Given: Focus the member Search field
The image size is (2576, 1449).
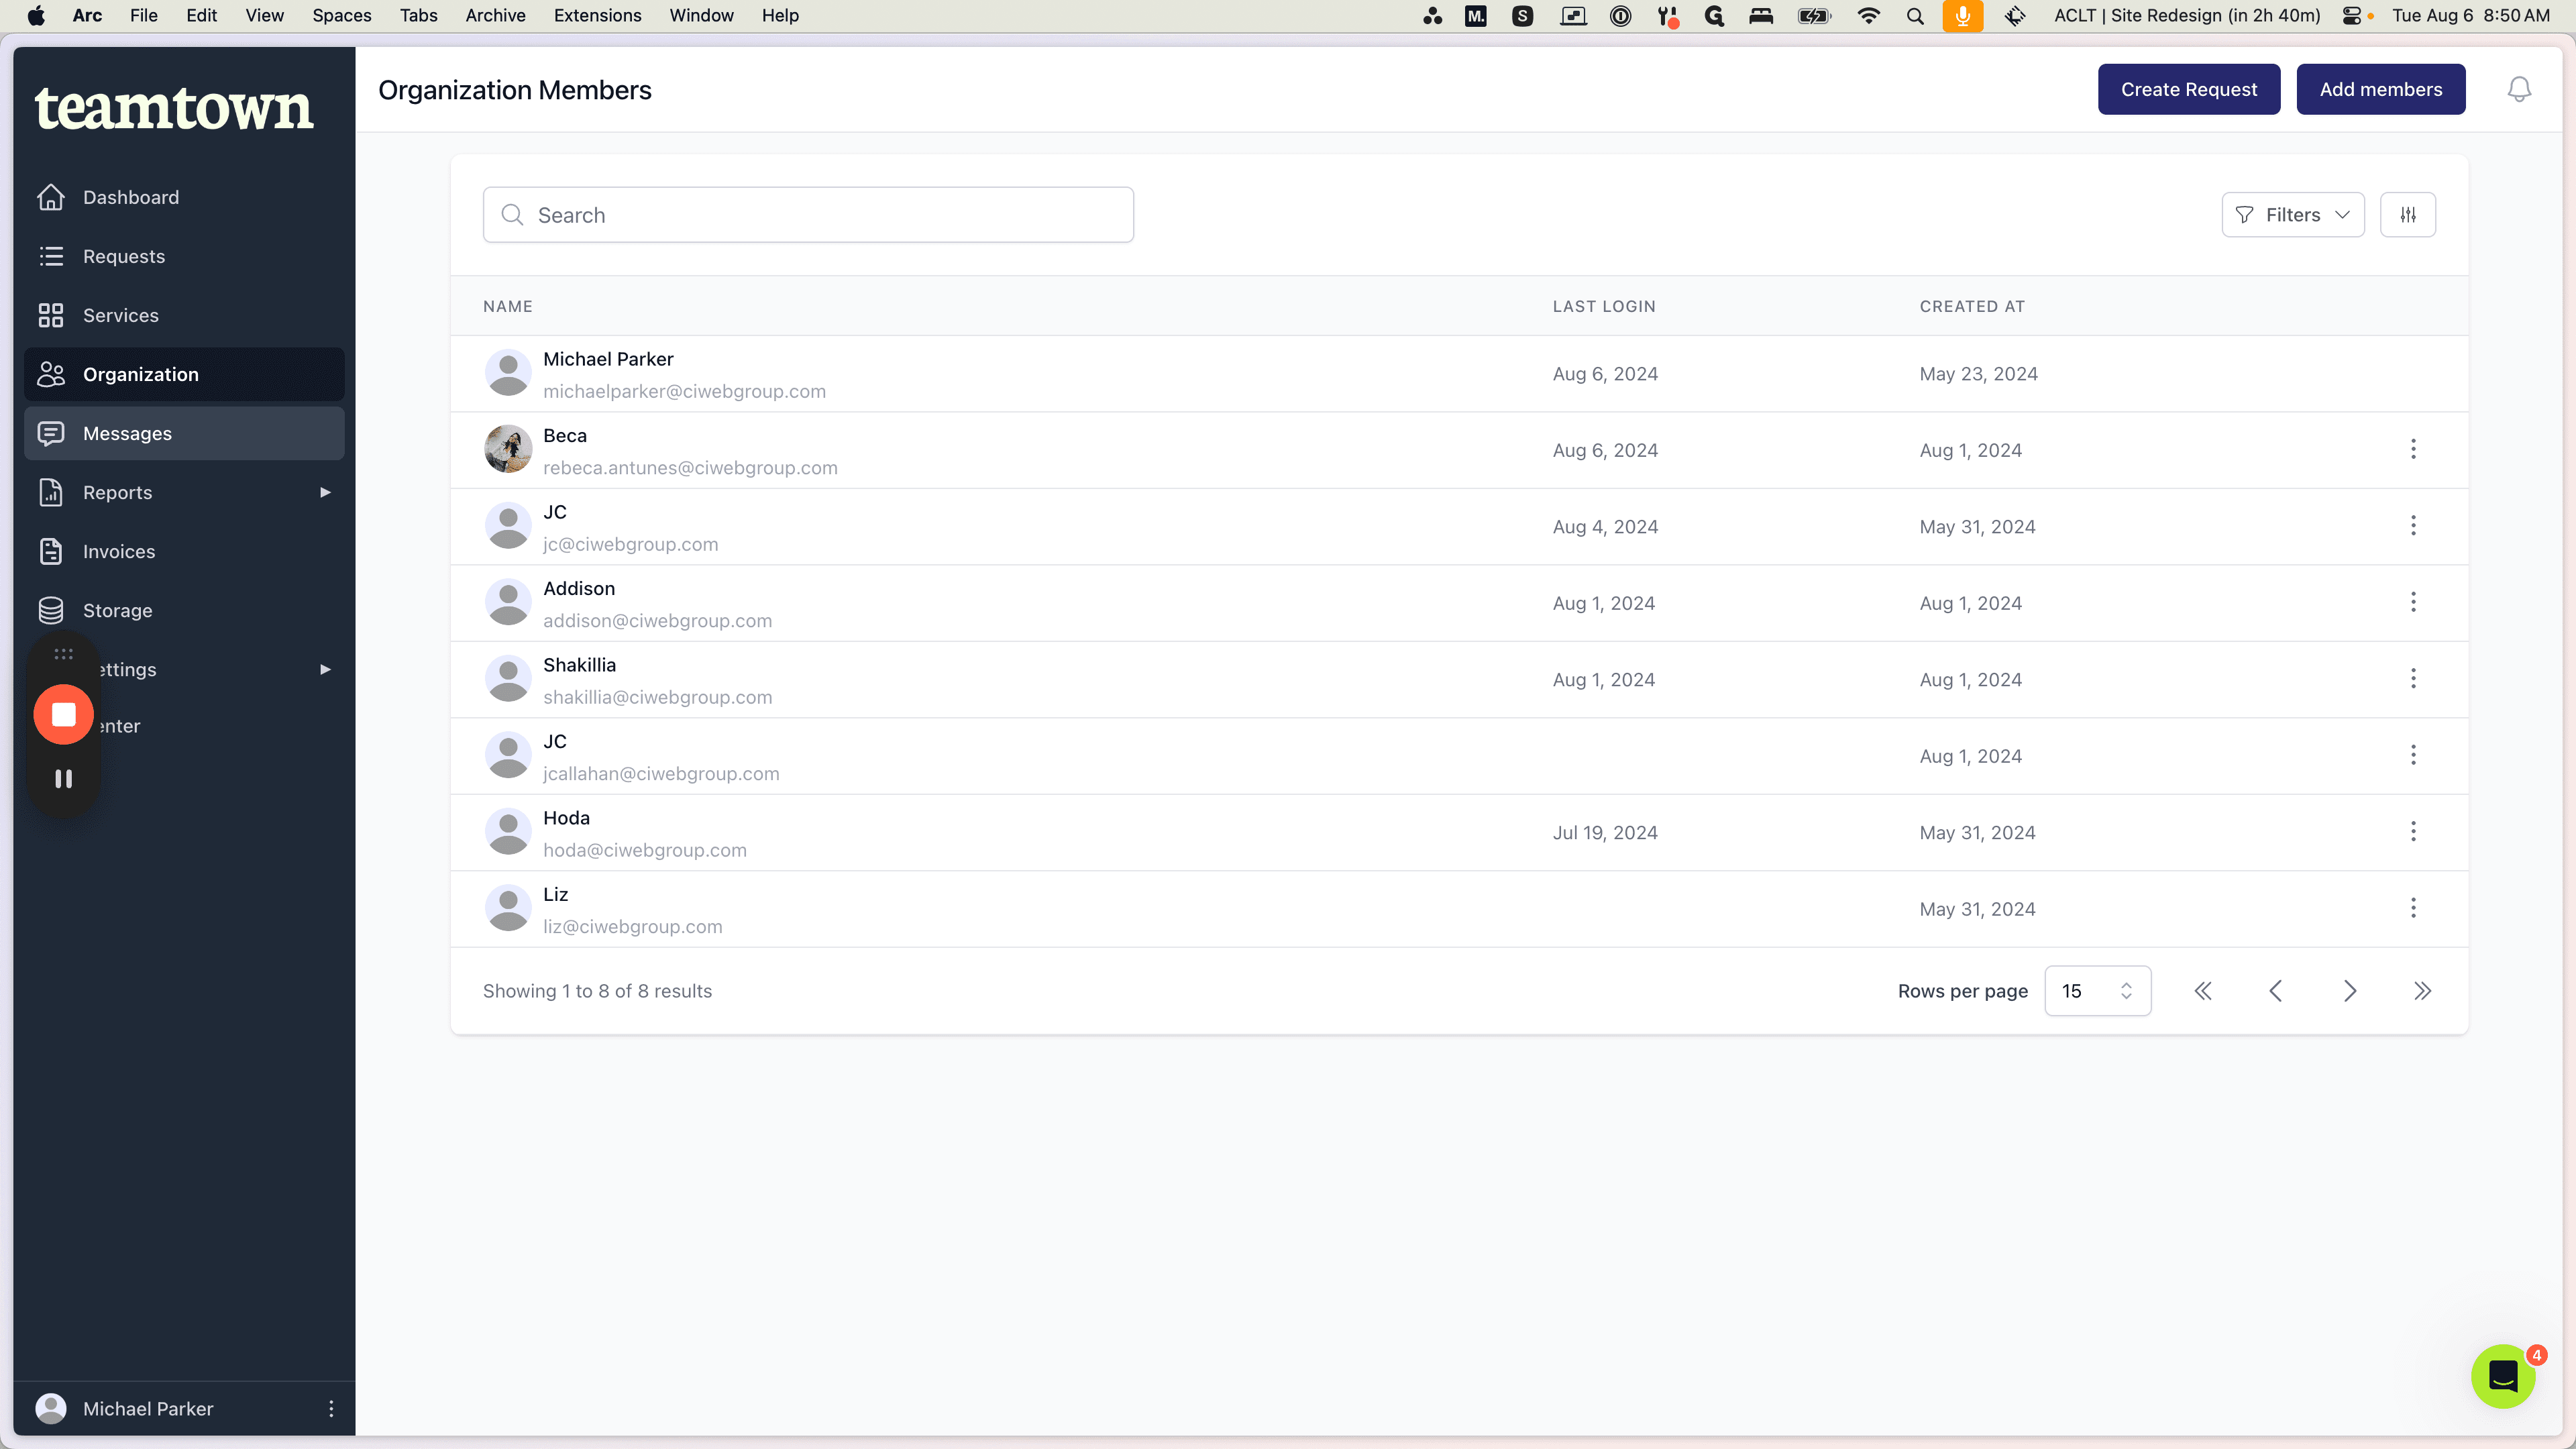Looking at the screenshot, I should (808, 215).
